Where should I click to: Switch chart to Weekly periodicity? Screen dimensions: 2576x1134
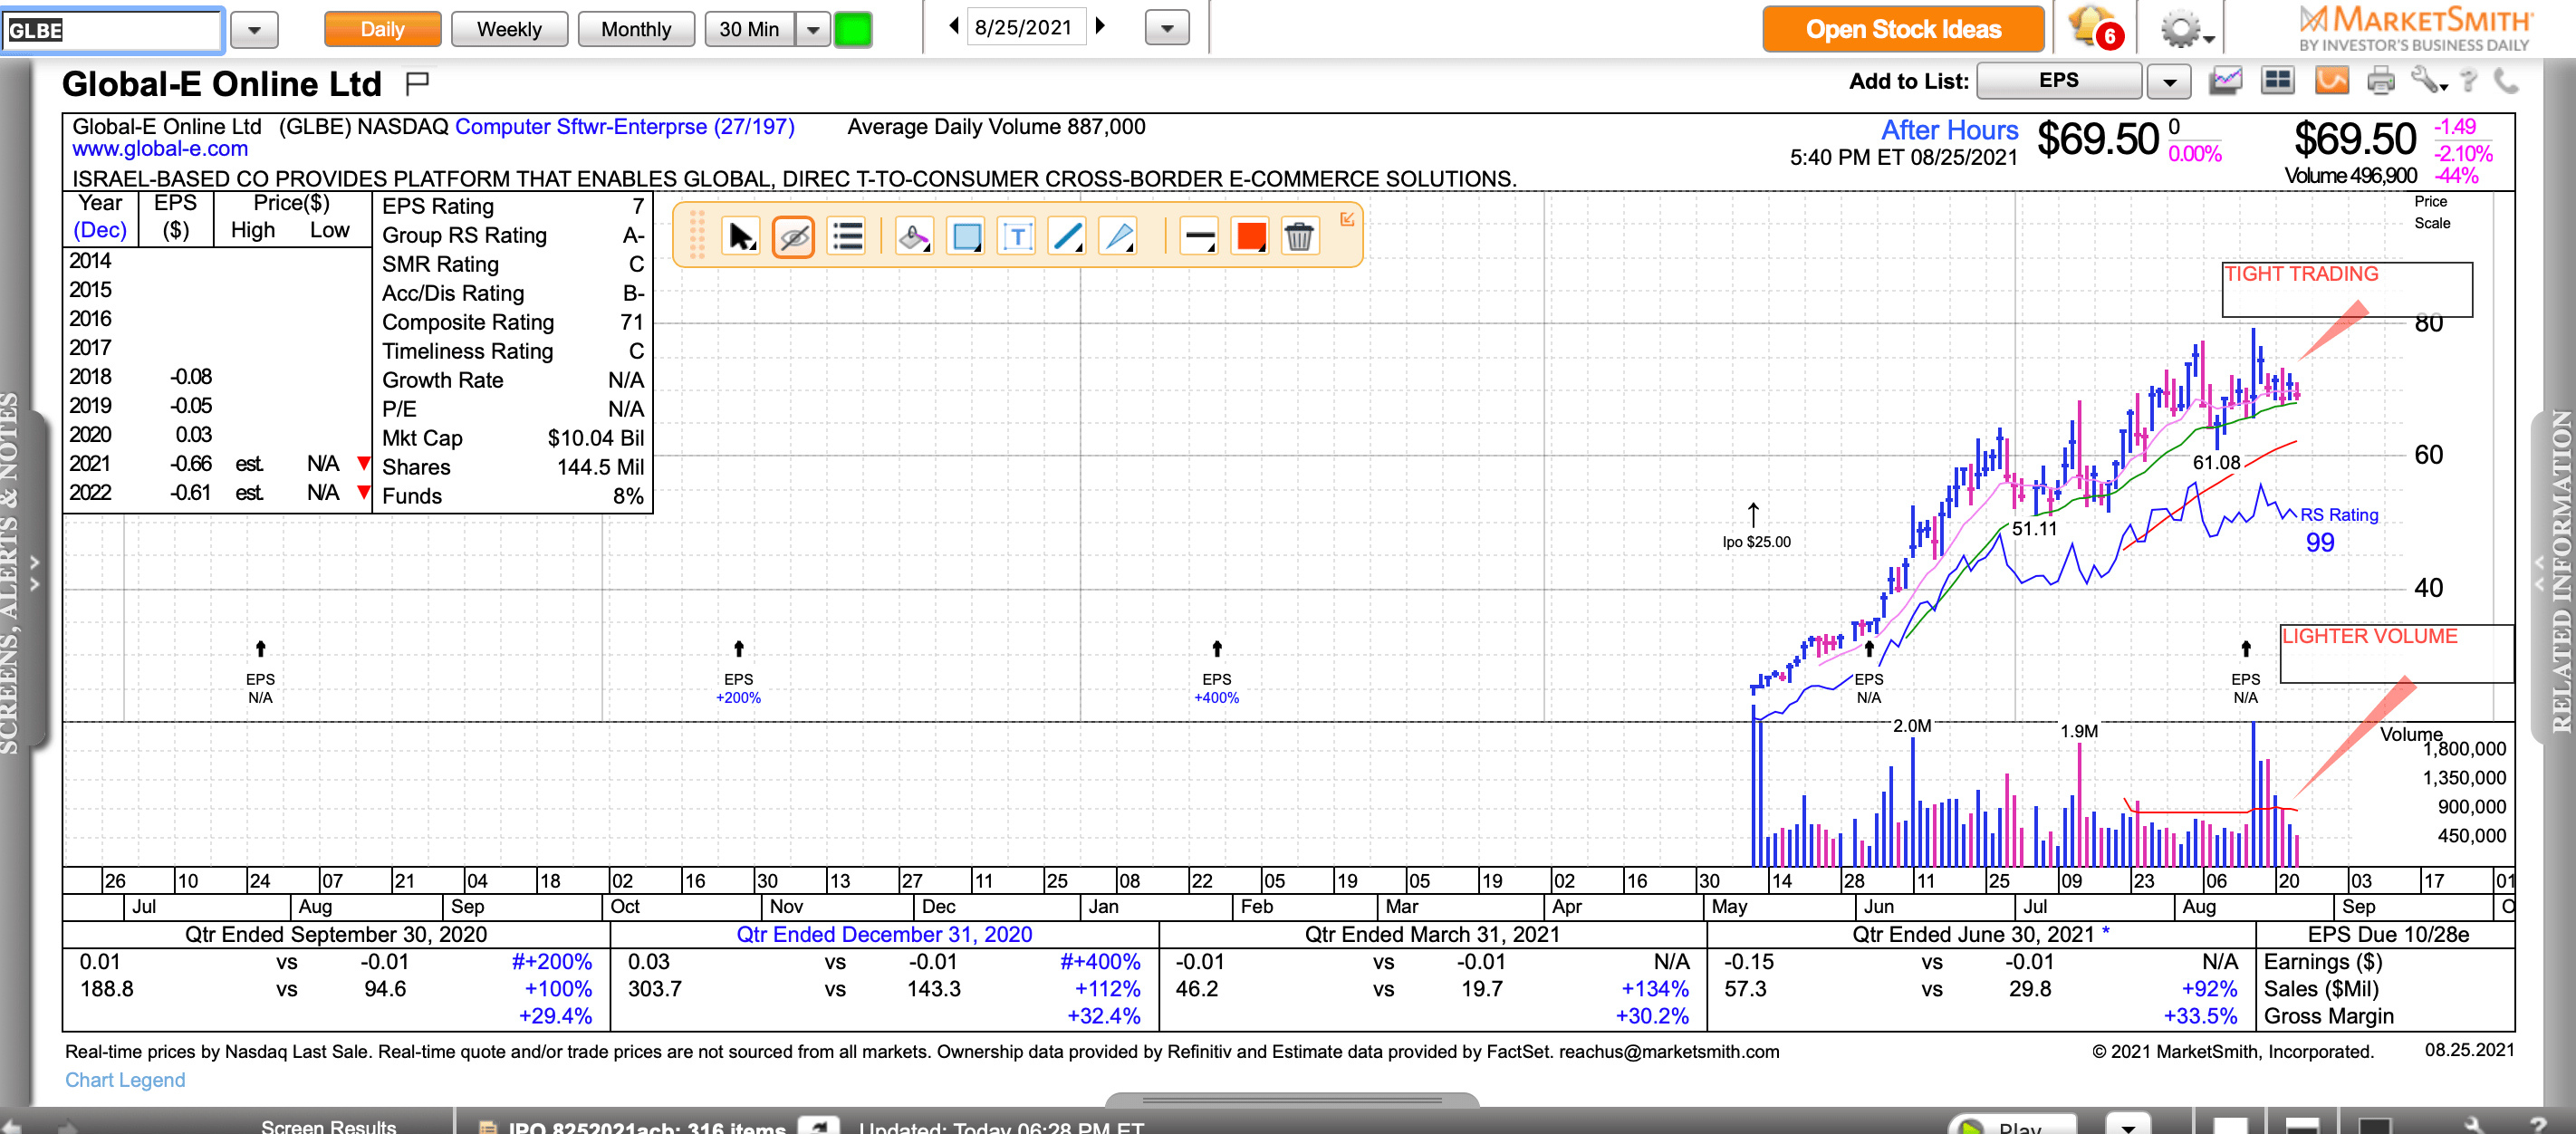(509, 29)
